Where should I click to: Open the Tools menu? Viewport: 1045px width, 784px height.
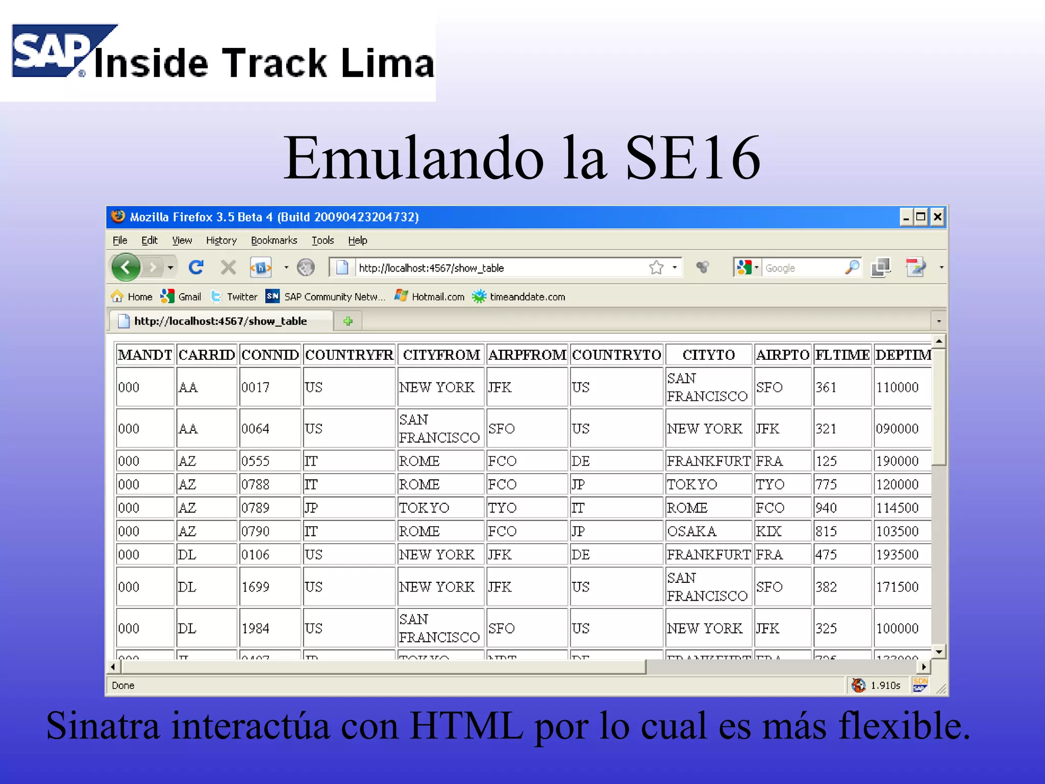[x=323, y=240]
